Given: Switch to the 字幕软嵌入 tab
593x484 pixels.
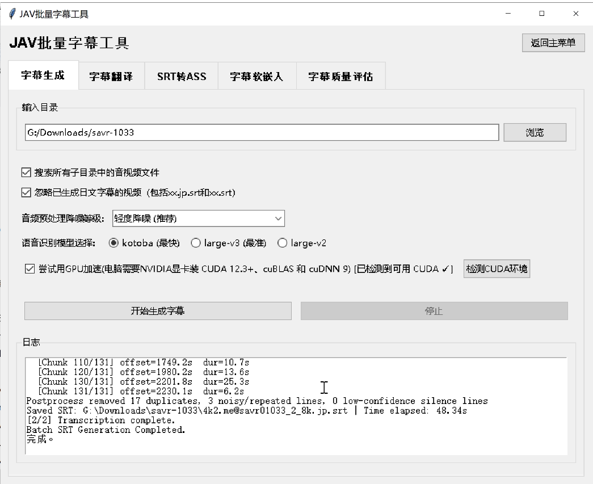Looking at the screenshot, I should (257, 77).
